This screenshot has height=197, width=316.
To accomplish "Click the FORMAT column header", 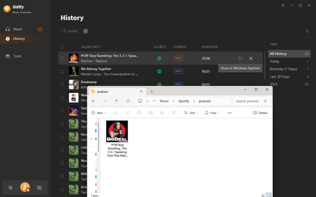I will pos(180,47).
